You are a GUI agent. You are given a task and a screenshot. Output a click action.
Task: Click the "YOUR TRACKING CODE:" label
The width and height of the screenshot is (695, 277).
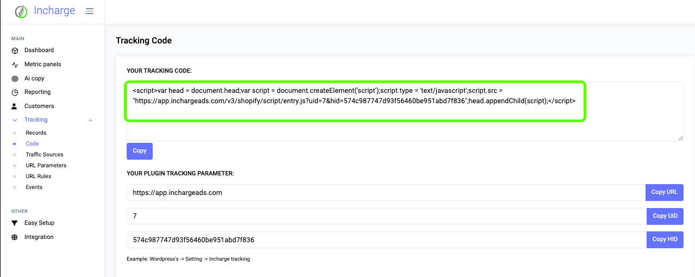pyautogui.click(x=159, y=71)
